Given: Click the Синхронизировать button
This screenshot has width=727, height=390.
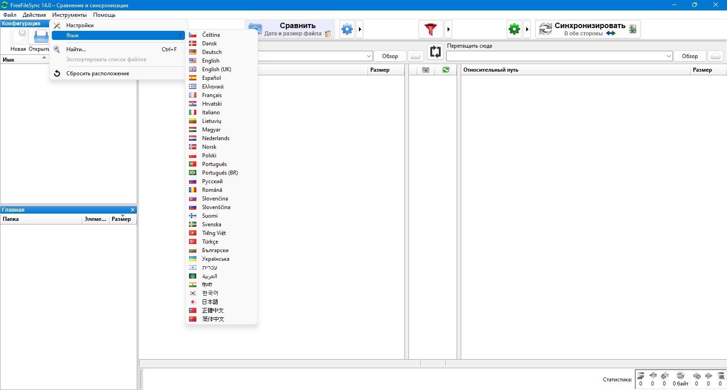Looking at the screenshot, I should pos(588,29).
